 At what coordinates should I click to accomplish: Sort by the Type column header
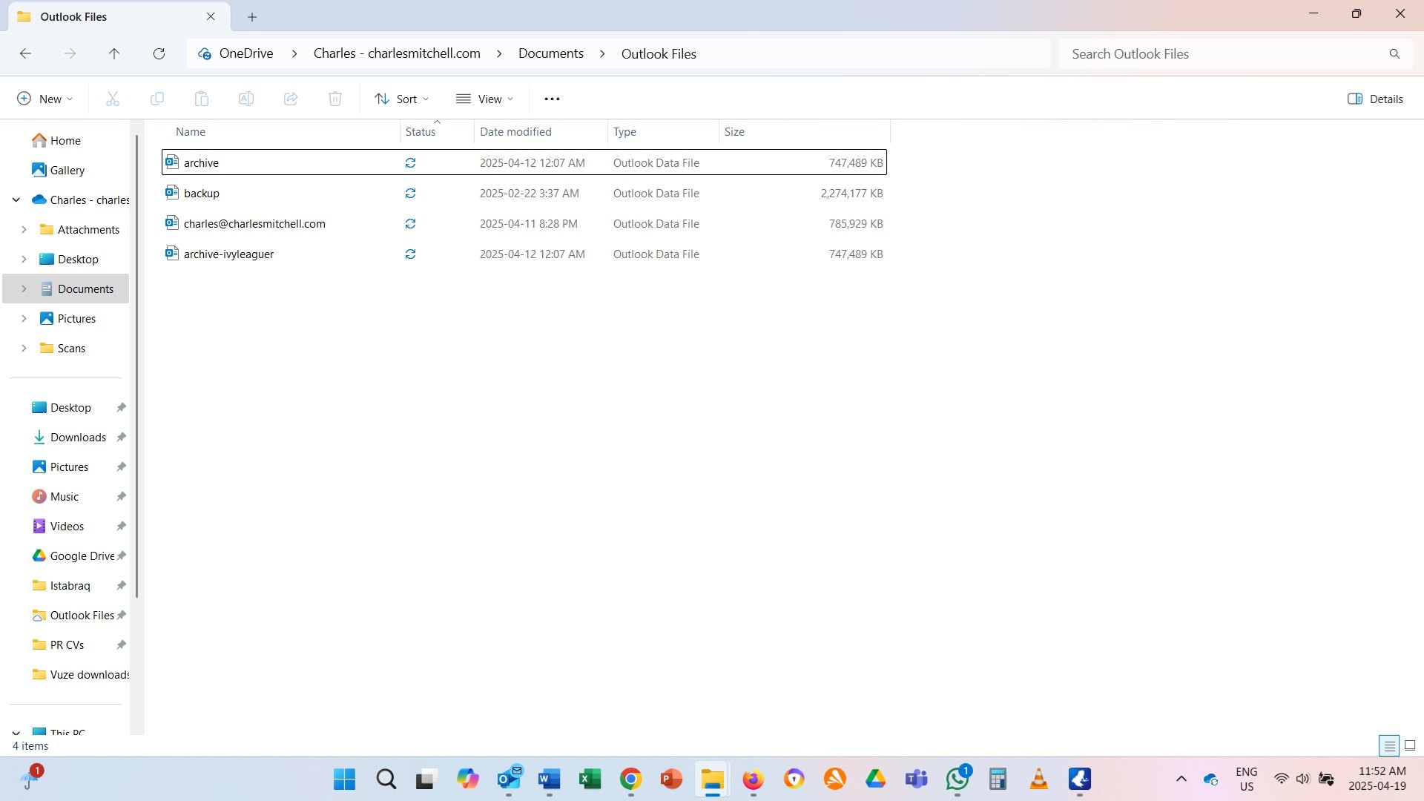(x=663, y=131)
